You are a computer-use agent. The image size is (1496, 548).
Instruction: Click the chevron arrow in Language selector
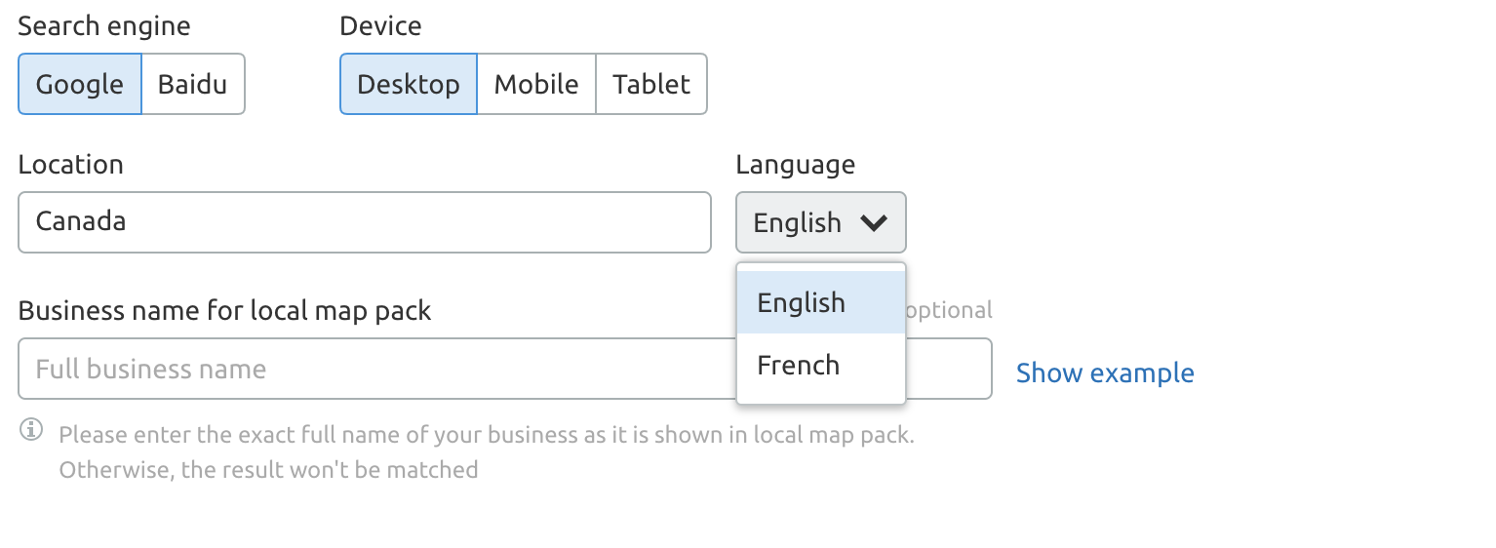click(x=874, y=223)
